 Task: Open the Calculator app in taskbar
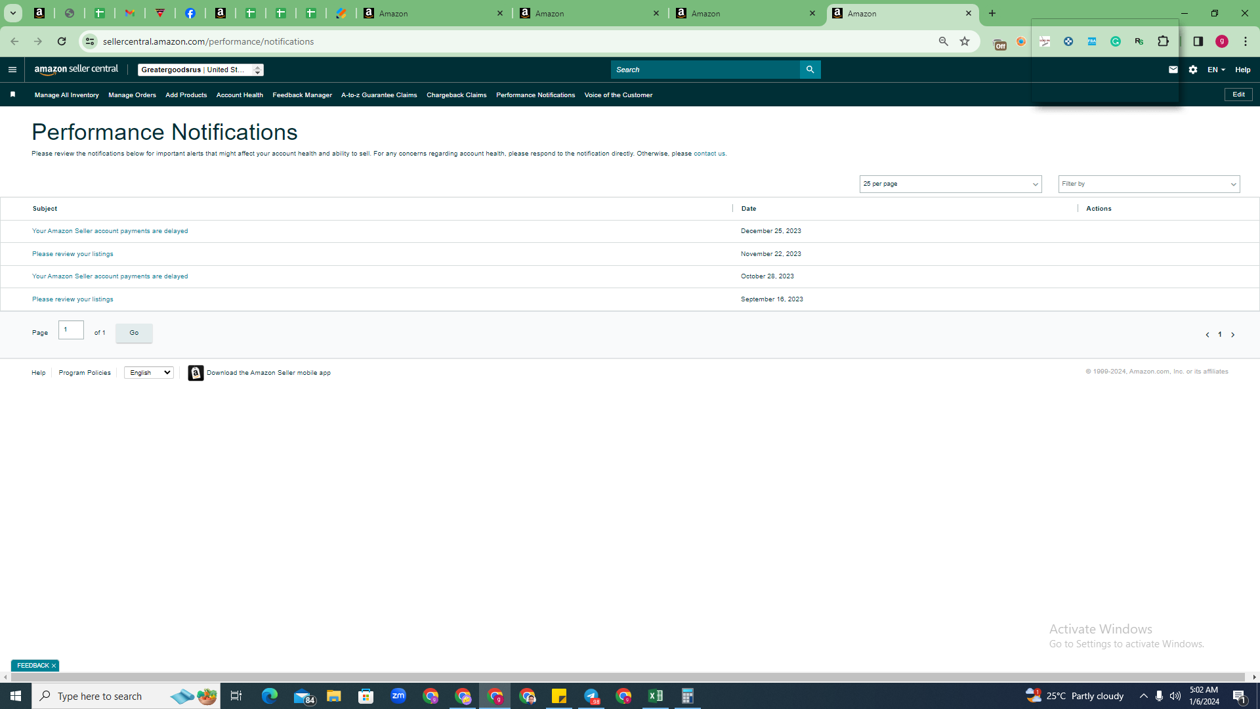click(x=687, y=696)
